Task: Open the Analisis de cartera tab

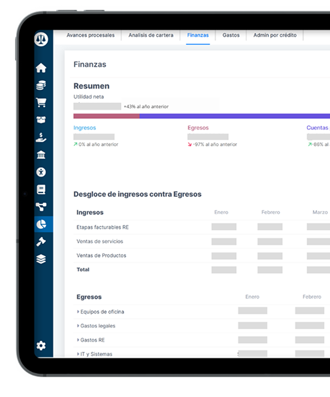Action: pyautogui.click(x=151, y=36)
